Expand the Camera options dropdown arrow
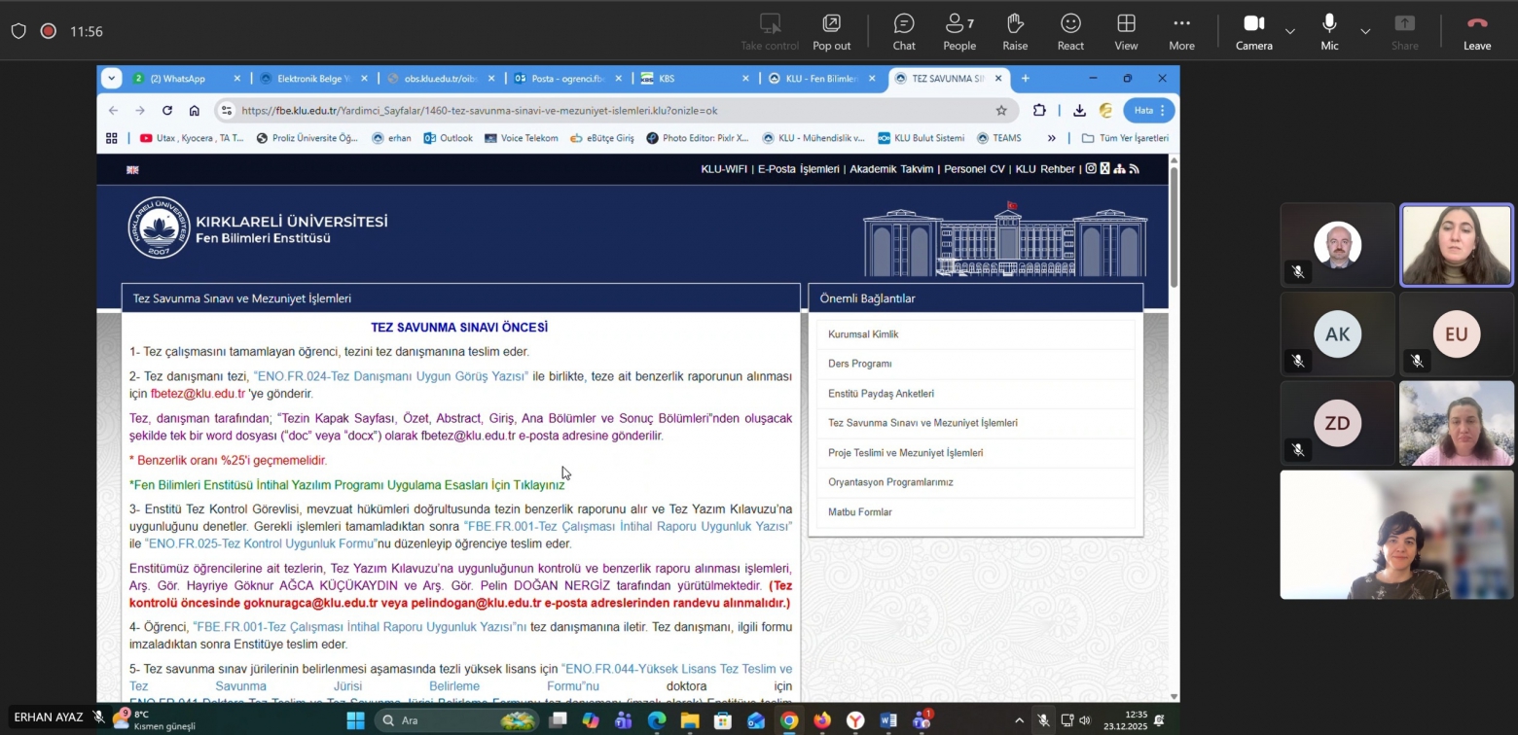Viewport: 1518px width, 735px height. (x=1290, y=31)
